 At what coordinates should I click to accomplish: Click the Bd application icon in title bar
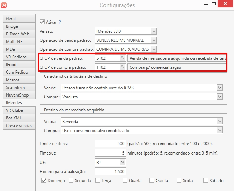pyautogui.click(x=4, y=5)
